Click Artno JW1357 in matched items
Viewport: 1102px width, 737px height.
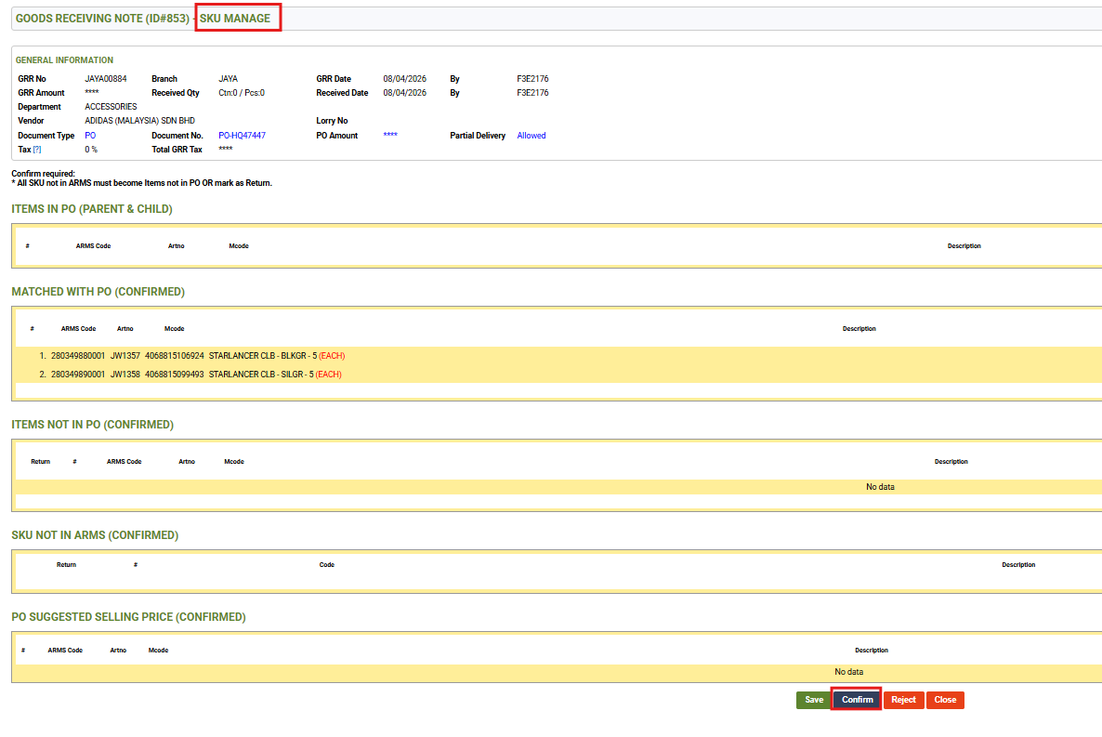point(125,356)
